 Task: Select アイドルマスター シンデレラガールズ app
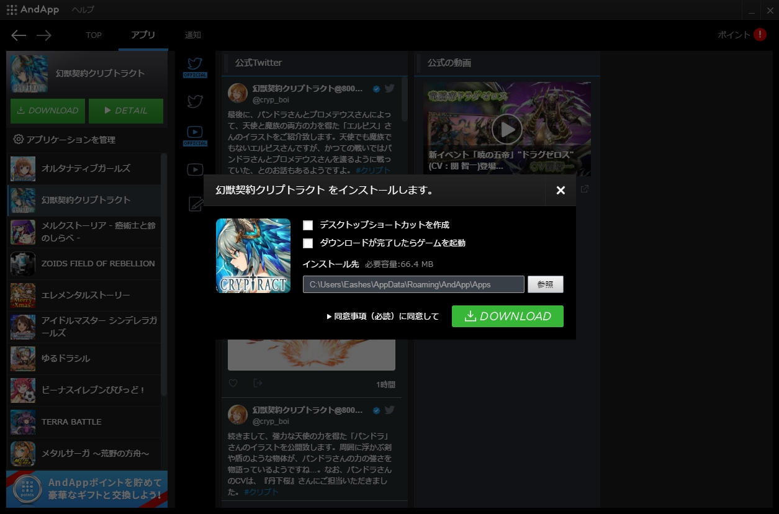pos(84,327)
